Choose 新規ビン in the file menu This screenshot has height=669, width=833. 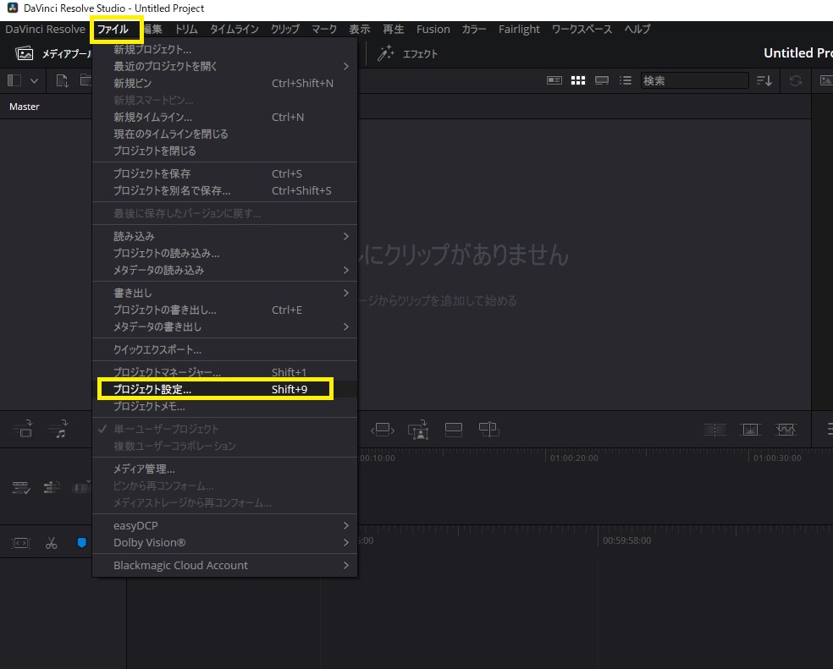click(224, 84)
